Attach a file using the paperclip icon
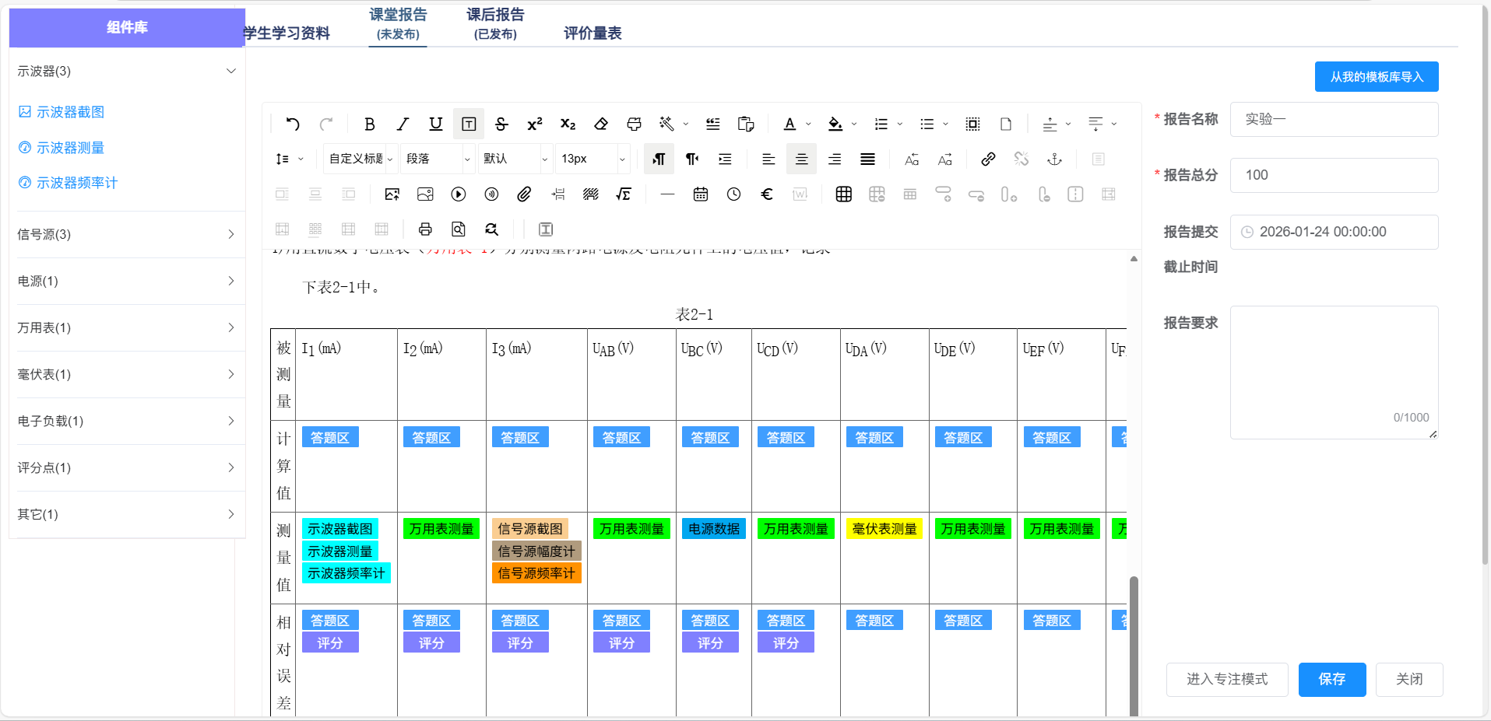 (x=524, y=194)
